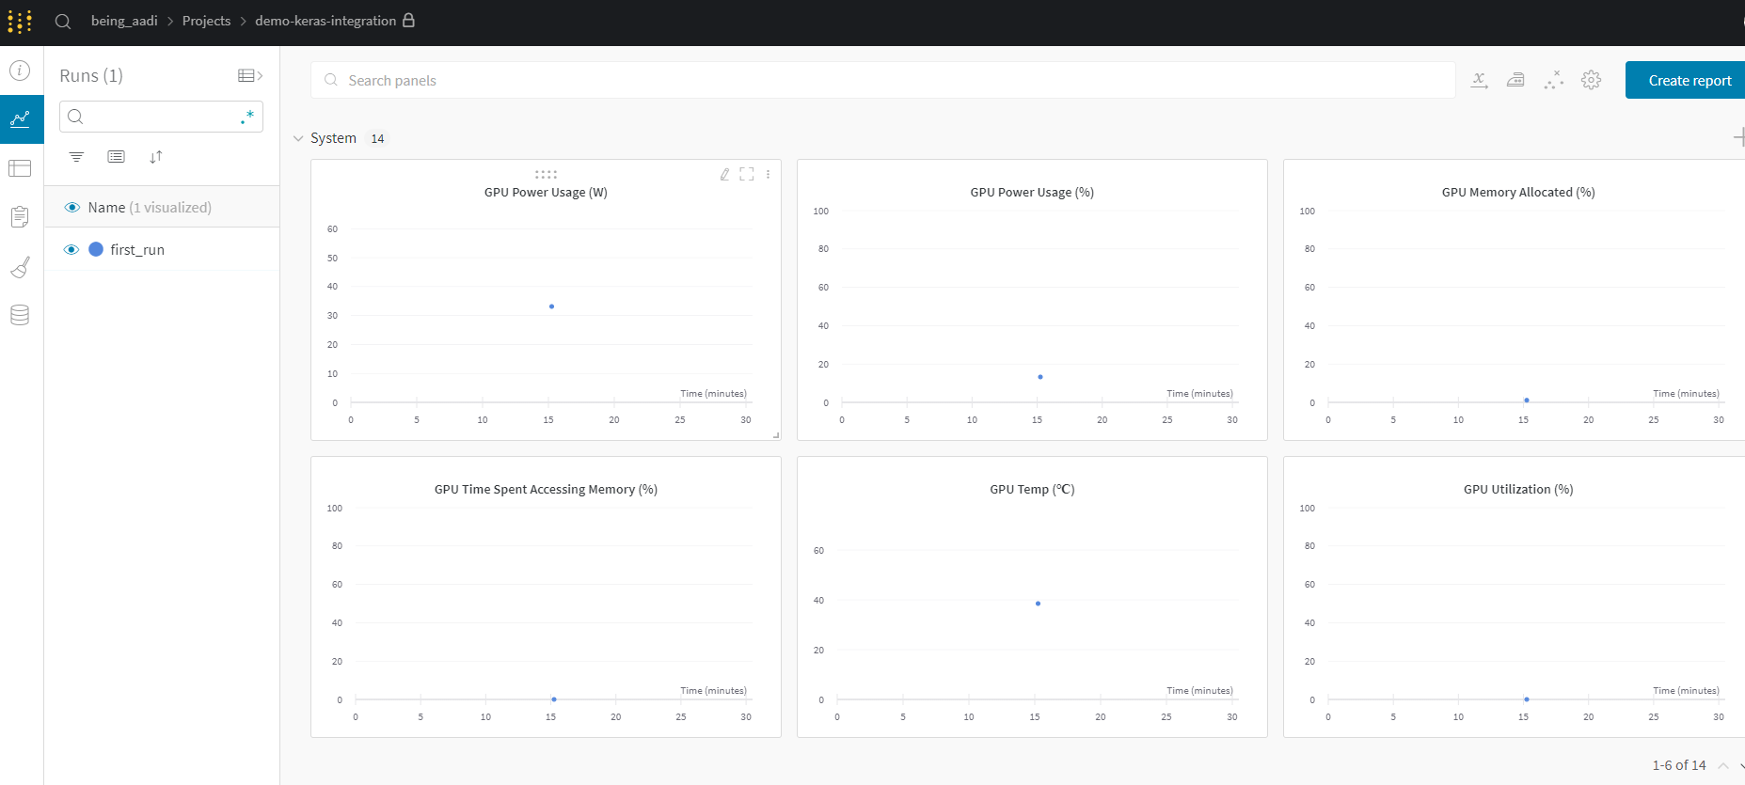
Task: Click the filter runs icon
Action: click(x=76, y=157)
